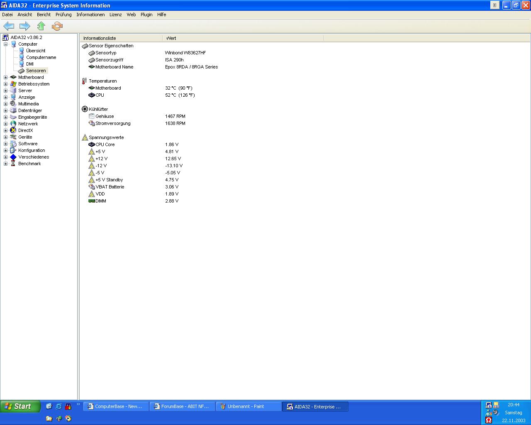Click the DIMM memory module icon
Image resolution: width=531 pixels, height=425 pixels.
coord(92,201)
